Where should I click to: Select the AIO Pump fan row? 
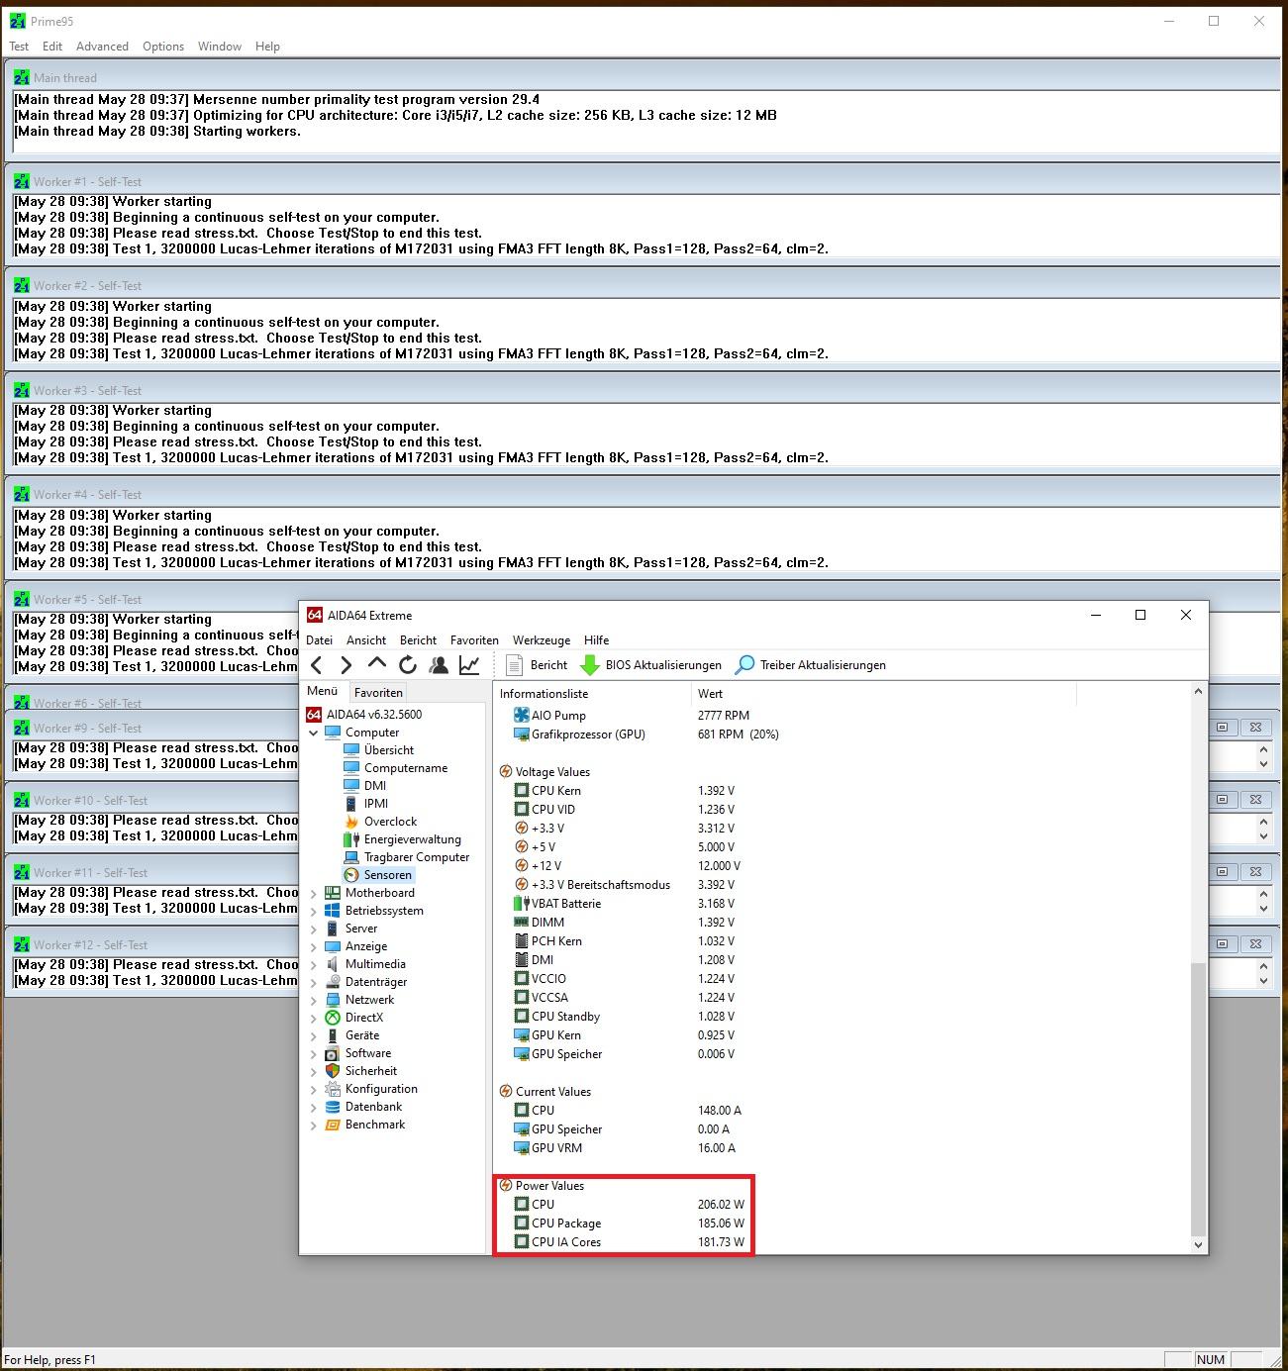click(x=631, y=716)
